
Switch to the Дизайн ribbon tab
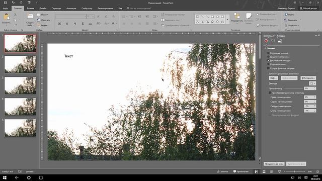pyautogui.click(x=43, y=9)
